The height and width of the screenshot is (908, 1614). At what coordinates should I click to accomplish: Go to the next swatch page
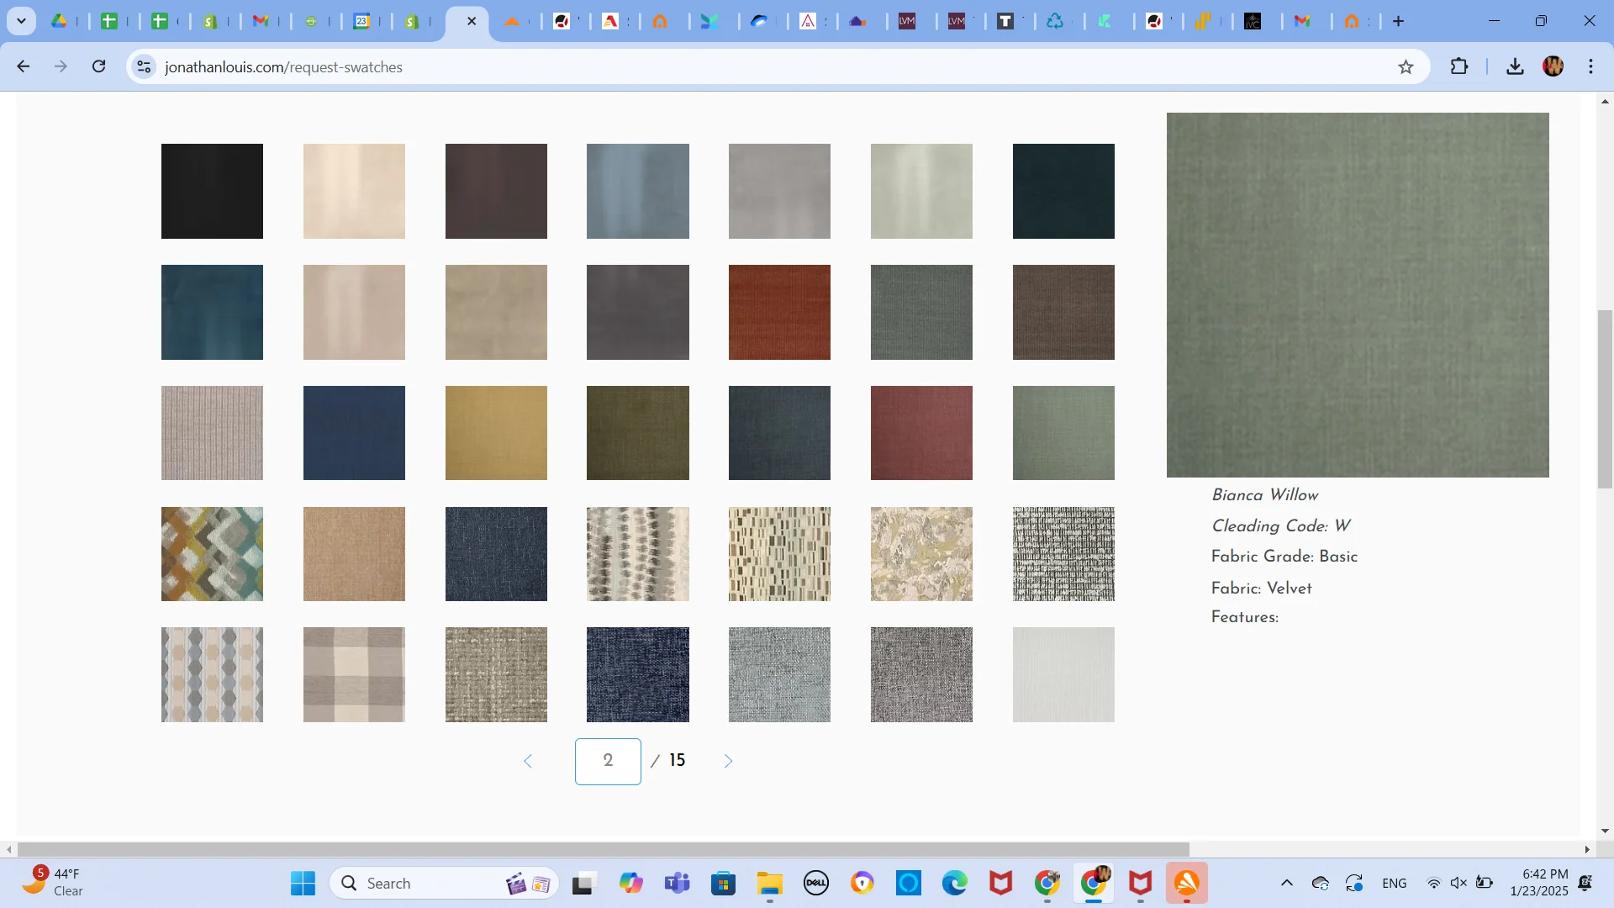(727, 761)
